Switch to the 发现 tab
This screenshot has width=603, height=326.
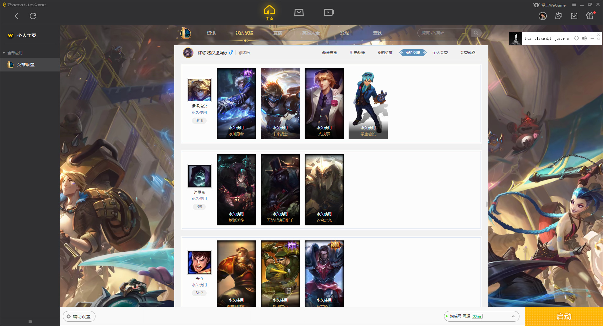click(344, 33)
